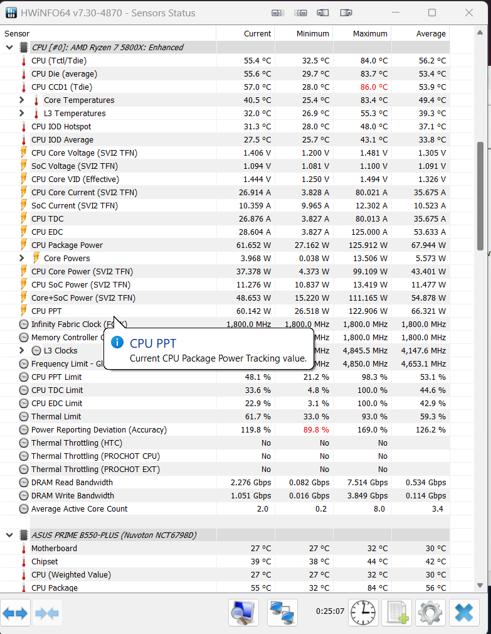This screenshot has height=634, width=491.
Task: Select the DRAM Write Bandwidth row
Action: [225, 496]
